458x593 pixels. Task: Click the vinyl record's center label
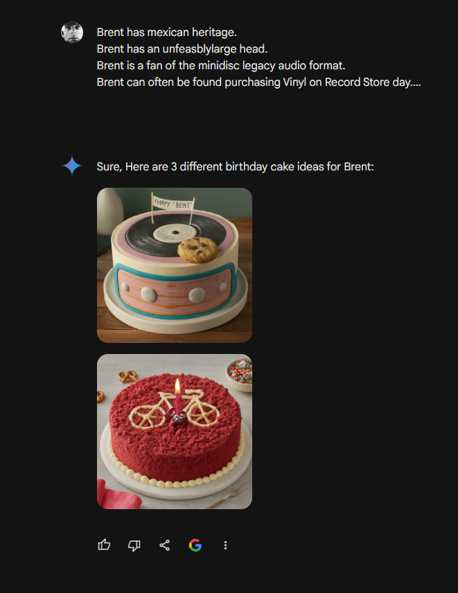[x=175, y=232]
